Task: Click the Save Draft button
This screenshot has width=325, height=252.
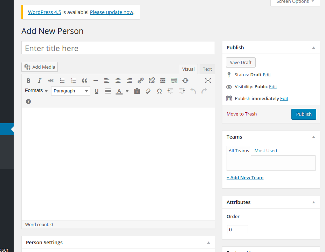Action: click(x=241, y=62)
